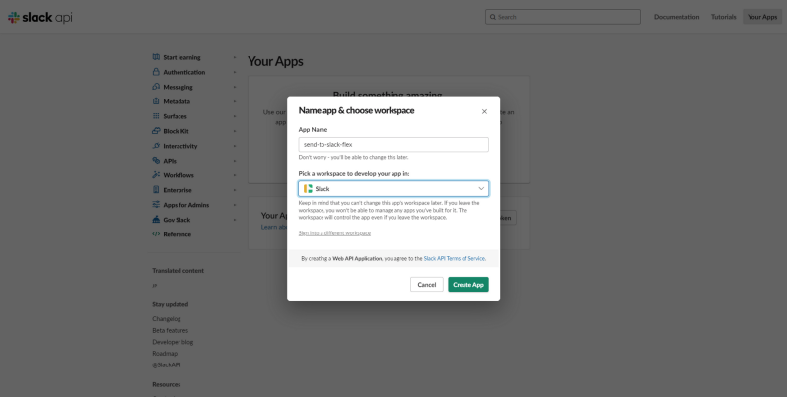Open the Beta features link

tap(171, 330)
